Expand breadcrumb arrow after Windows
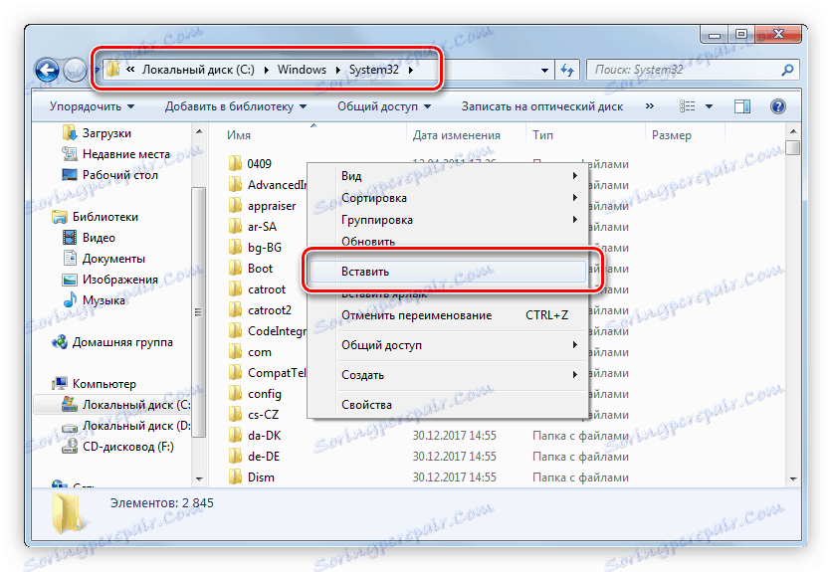 tap(338, 70)
